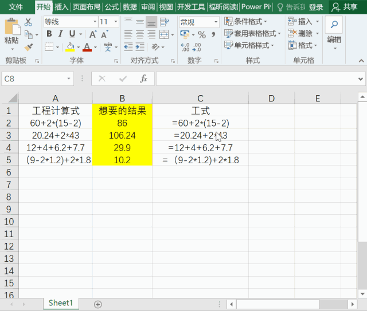This screenshot has height=311, width=367.
Task: Open the Format (格式) cells menu
Action: pyautogui.click(x=303, y=45)
